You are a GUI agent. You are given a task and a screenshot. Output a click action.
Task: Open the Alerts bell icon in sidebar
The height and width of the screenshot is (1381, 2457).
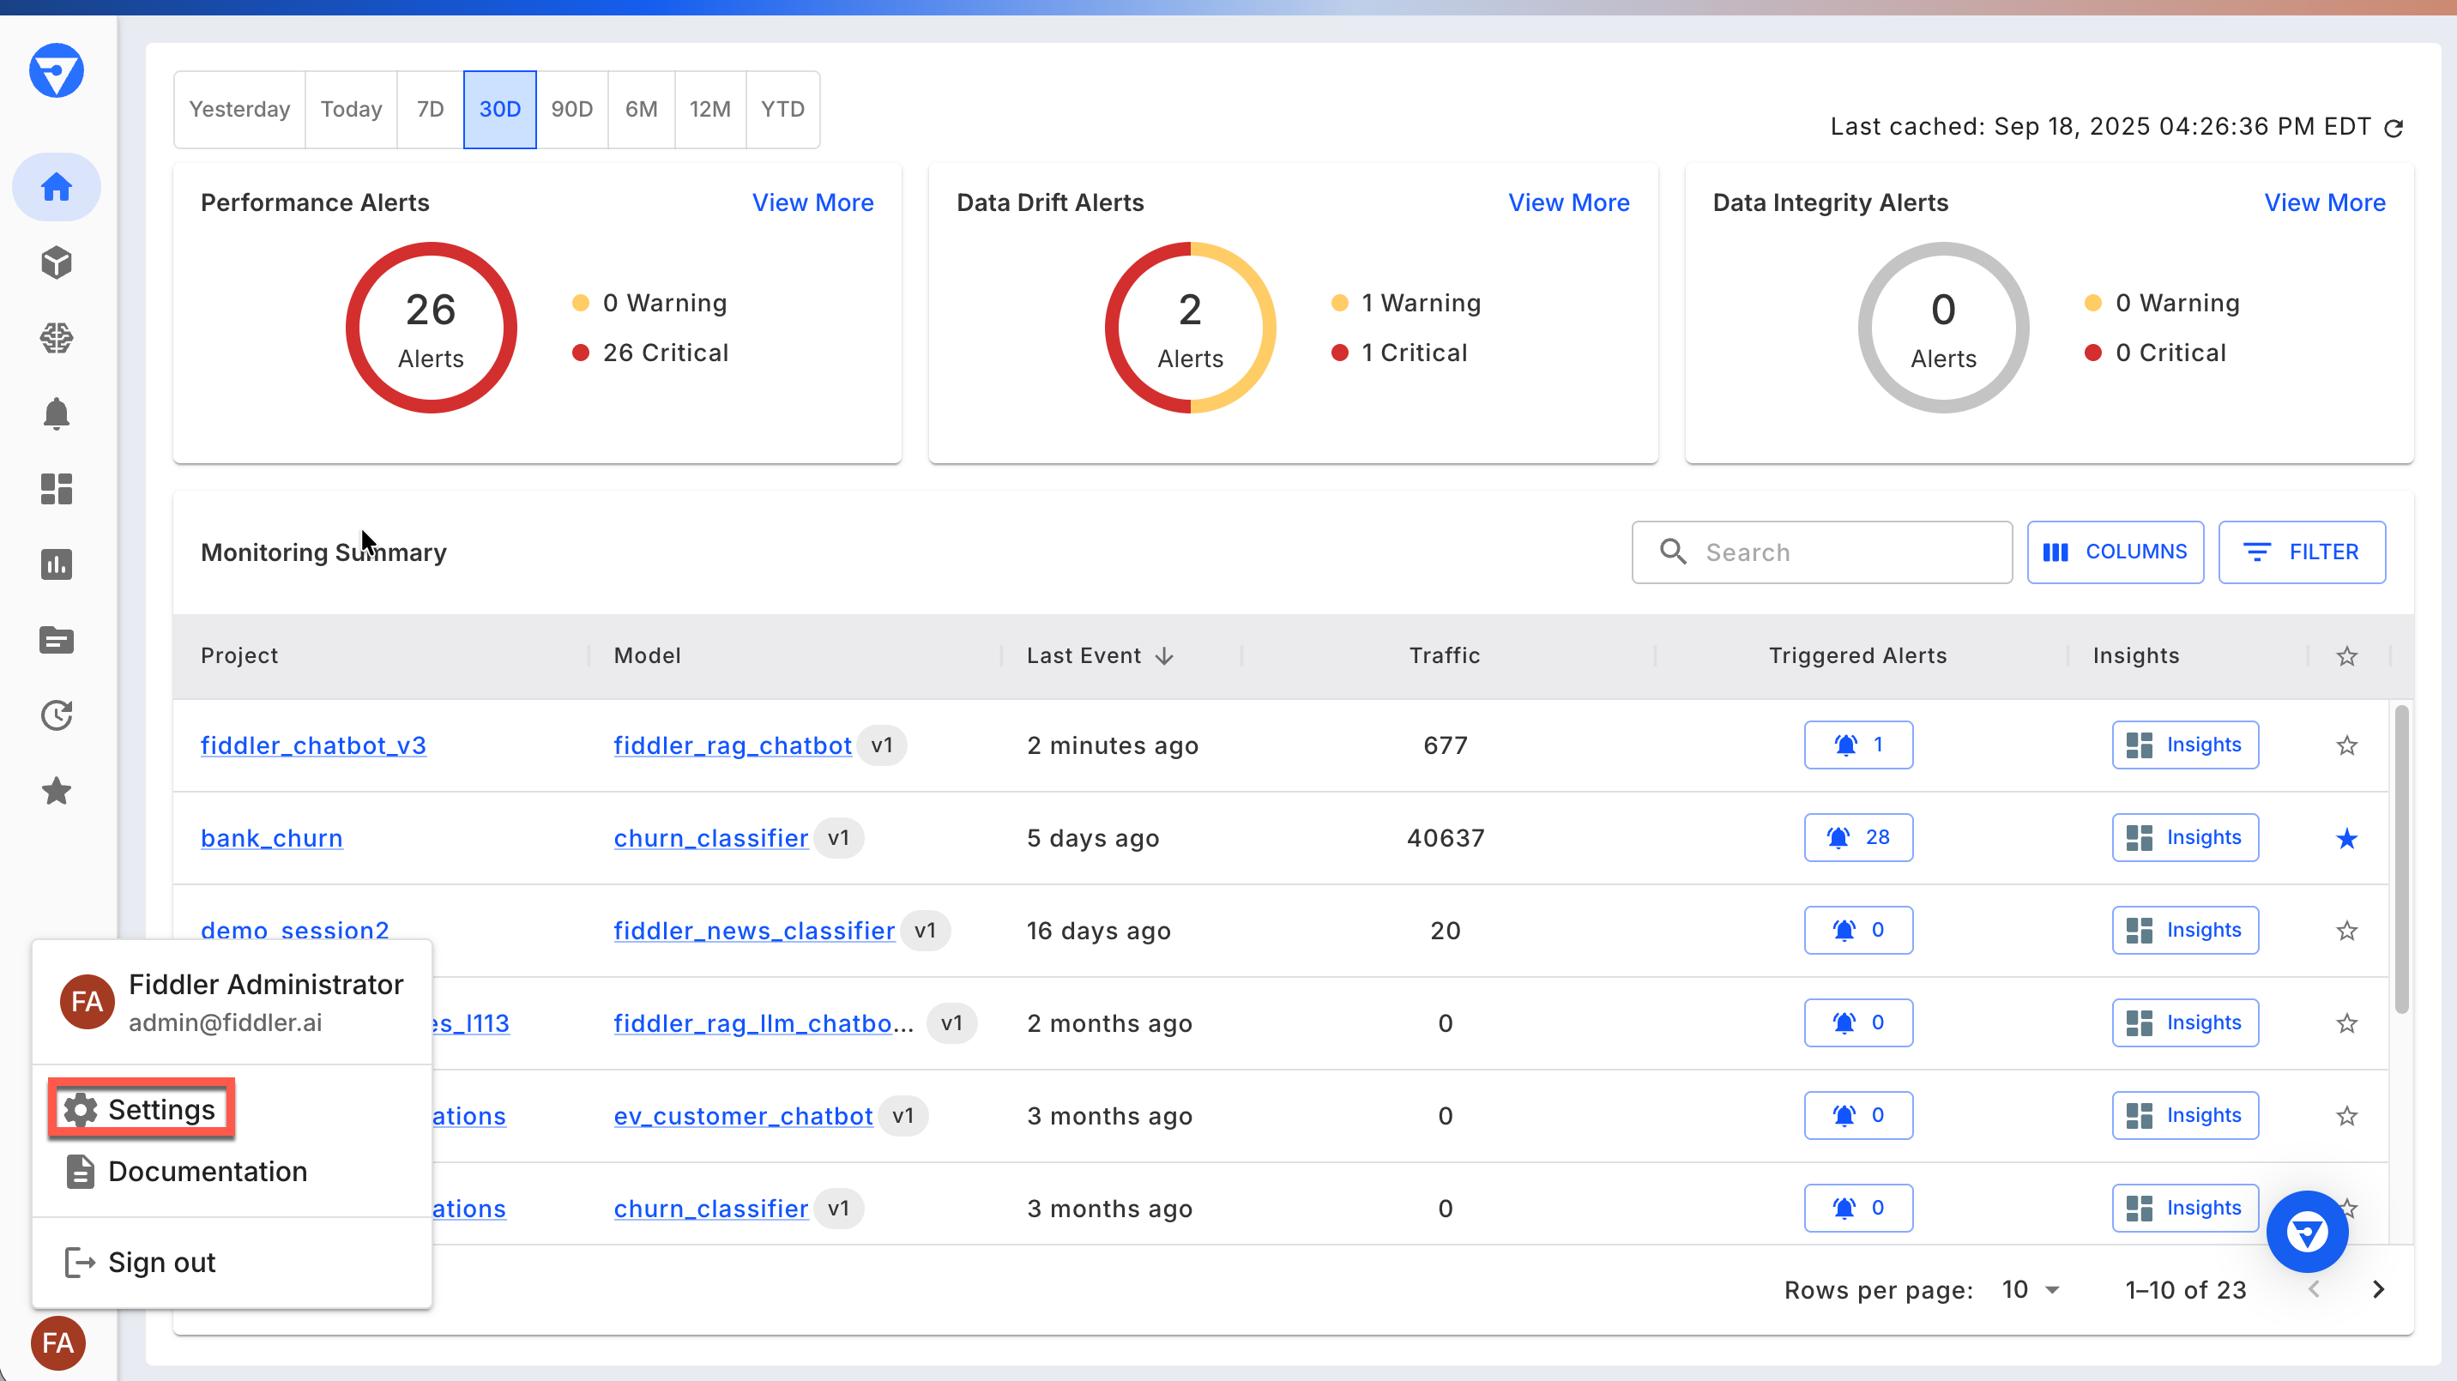tap(57, 414)
